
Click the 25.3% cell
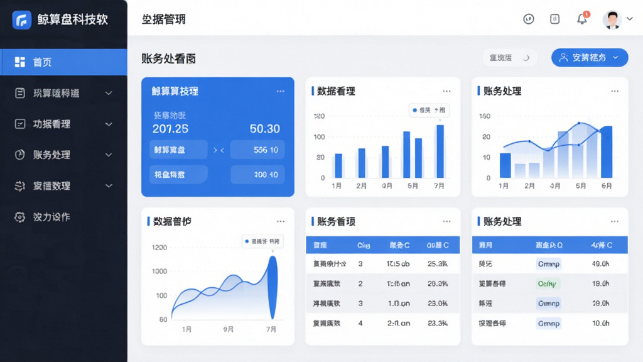(x=438, y=264)
